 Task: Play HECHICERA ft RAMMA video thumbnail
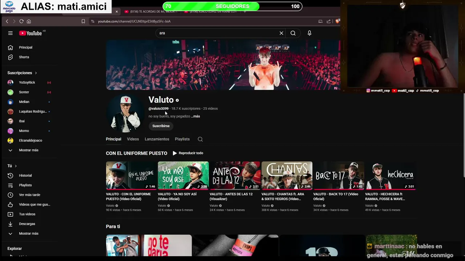(391, 175)
